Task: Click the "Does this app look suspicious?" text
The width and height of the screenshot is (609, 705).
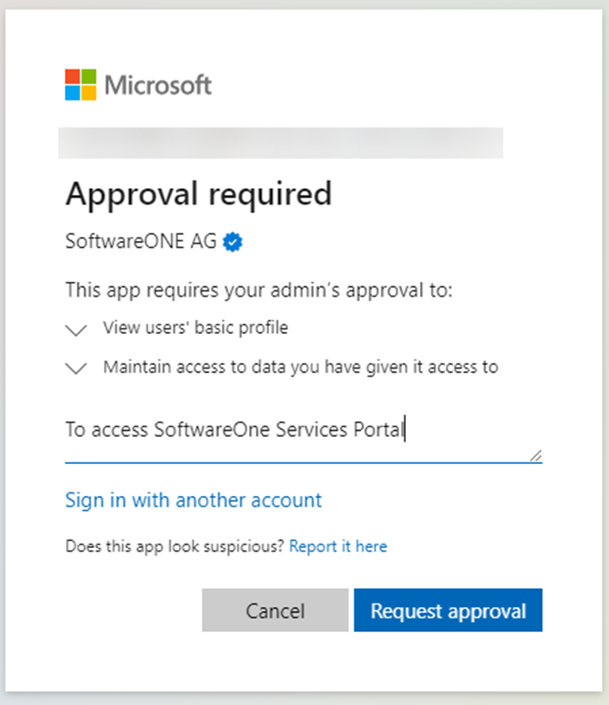Action: click(174, 546)
